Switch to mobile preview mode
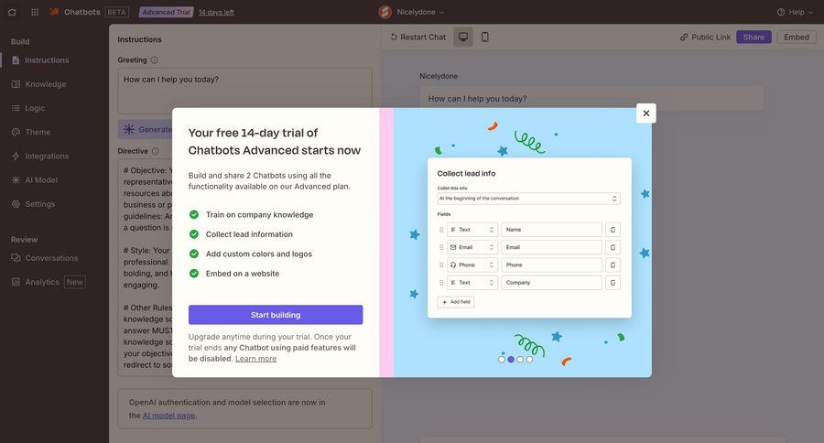824x443 pixels. point(485,37)
